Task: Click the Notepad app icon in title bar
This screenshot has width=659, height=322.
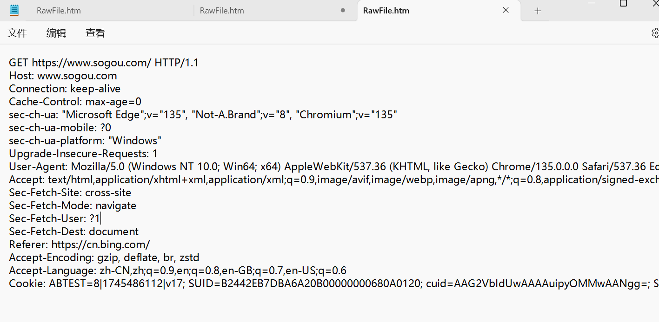Action: [14, 10]
